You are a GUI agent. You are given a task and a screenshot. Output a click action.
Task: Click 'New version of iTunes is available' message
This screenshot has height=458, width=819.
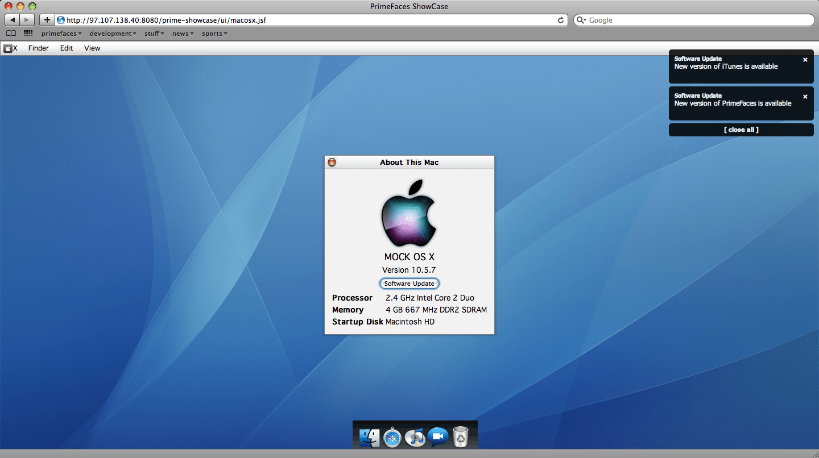(726, 66)
